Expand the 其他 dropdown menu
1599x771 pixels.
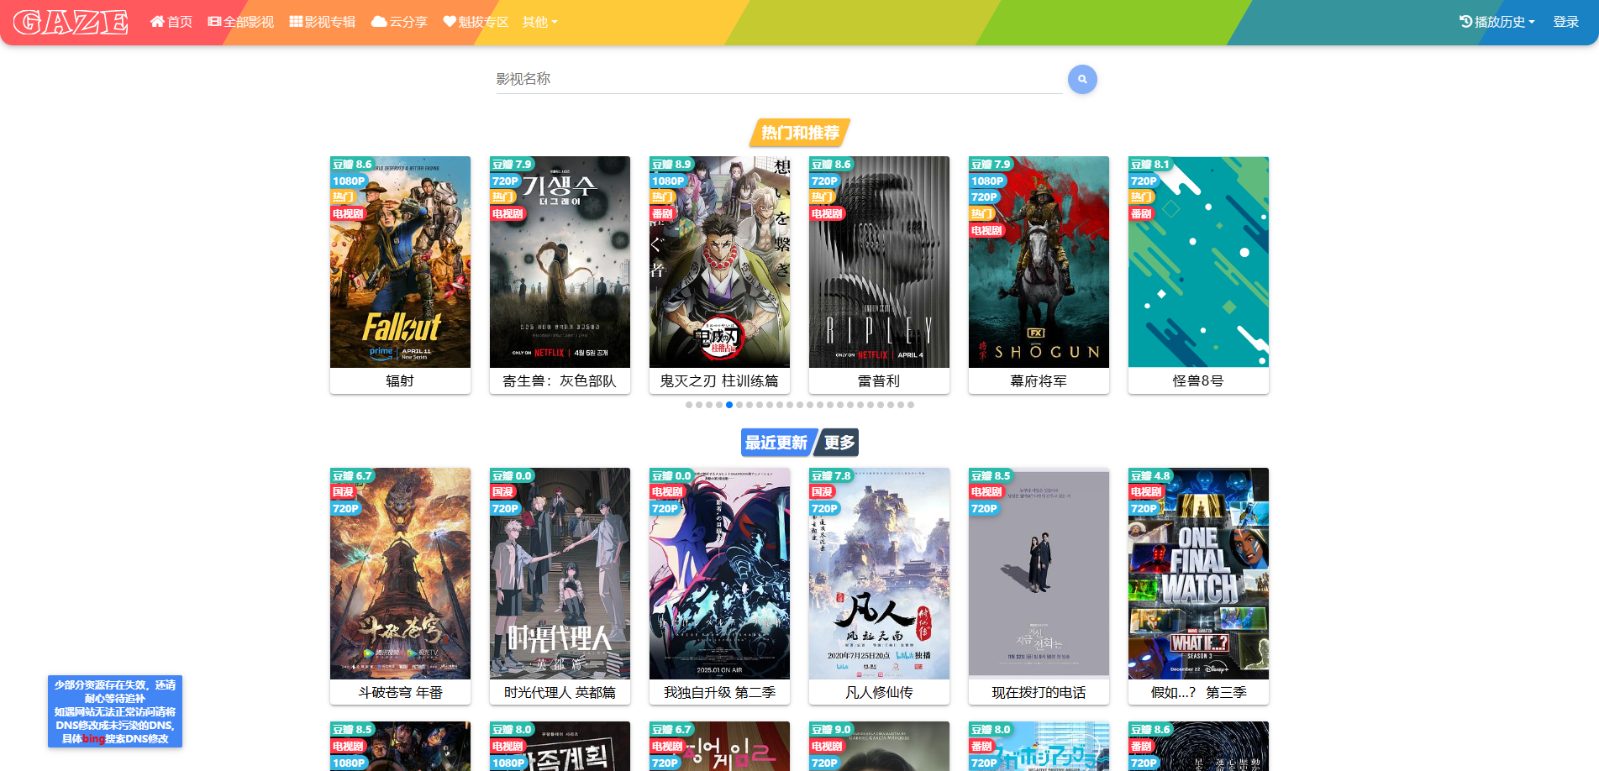(539, 22)
